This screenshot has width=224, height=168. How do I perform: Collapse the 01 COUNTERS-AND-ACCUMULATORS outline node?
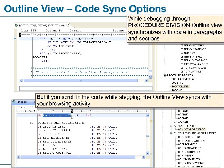[x=171, y=133]
